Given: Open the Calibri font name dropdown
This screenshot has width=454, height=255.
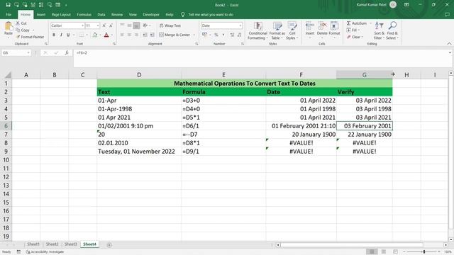Looking at the screenshot, I should (82, 25).
